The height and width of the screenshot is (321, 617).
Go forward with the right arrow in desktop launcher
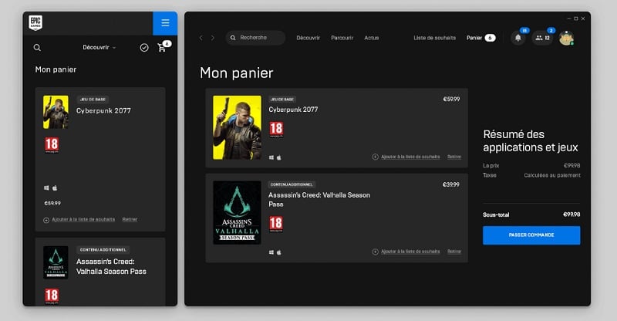[213, 38]
